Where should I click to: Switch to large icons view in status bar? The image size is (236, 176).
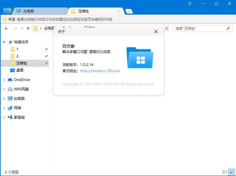pos(231,172)
